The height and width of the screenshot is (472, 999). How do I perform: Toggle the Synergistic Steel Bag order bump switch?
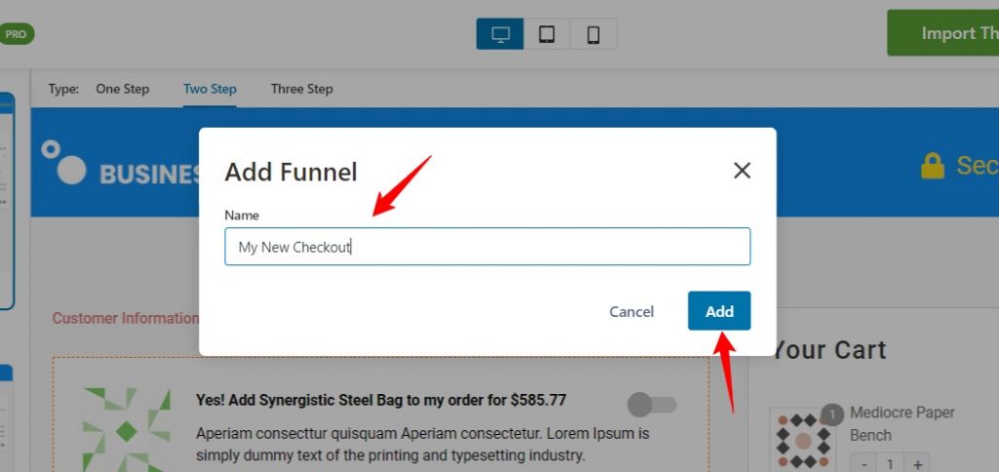pos(652,405)
